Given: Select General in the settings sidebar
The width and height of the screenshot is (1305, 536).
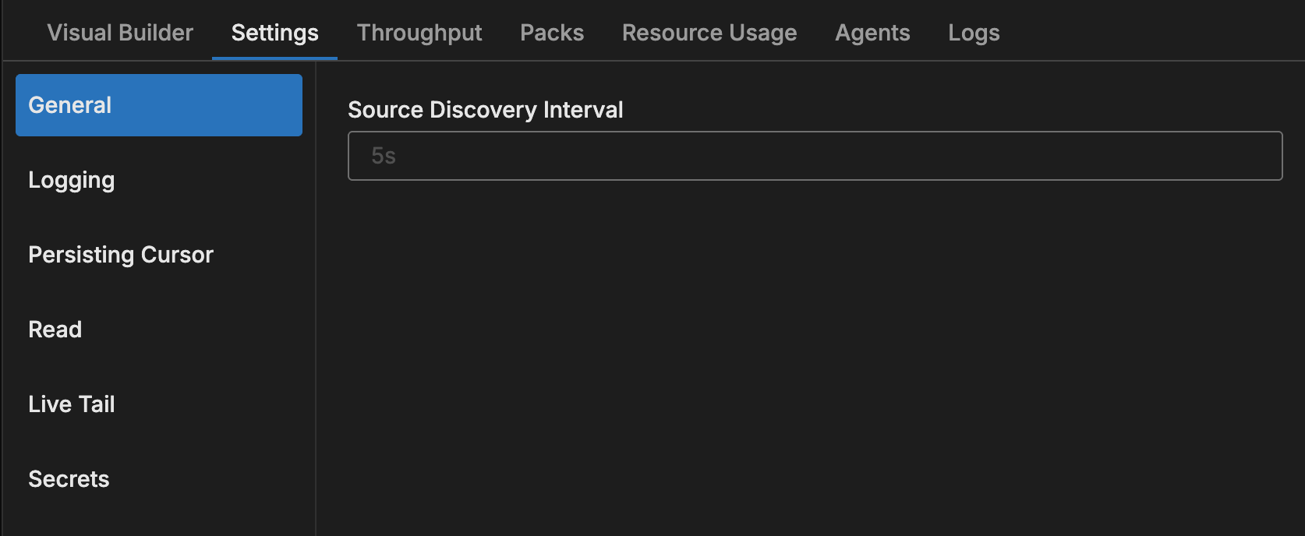Looking at the screenshot, I should (x=159, y=105).
